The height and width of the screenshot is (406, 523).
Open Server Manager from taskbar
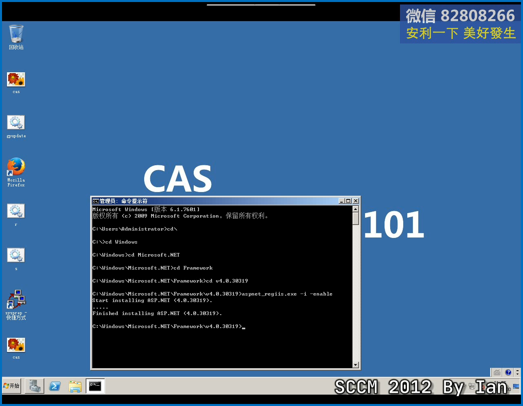35,386
